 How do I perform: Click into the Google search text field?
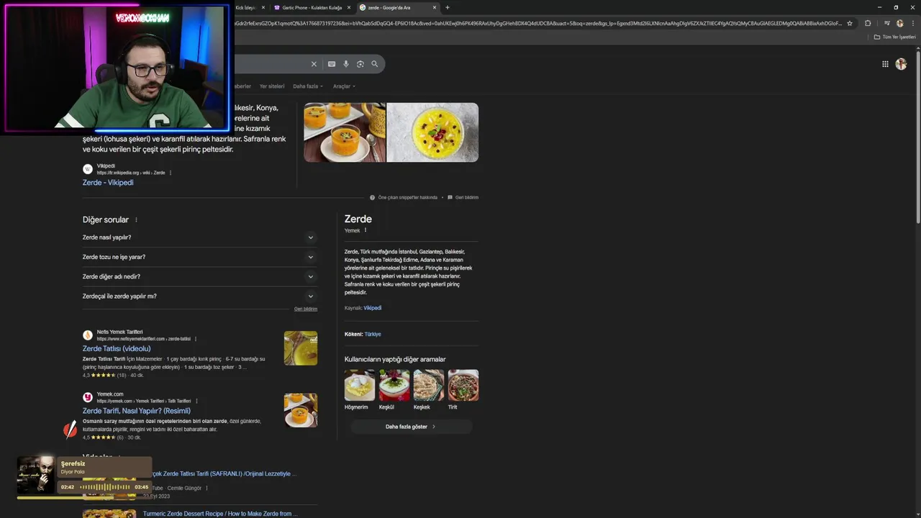pyautogui.click(x=270, y=64)
